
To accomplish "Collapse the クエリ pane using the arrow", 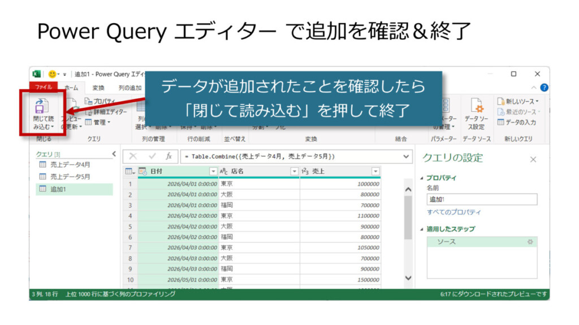I will 114,154.
